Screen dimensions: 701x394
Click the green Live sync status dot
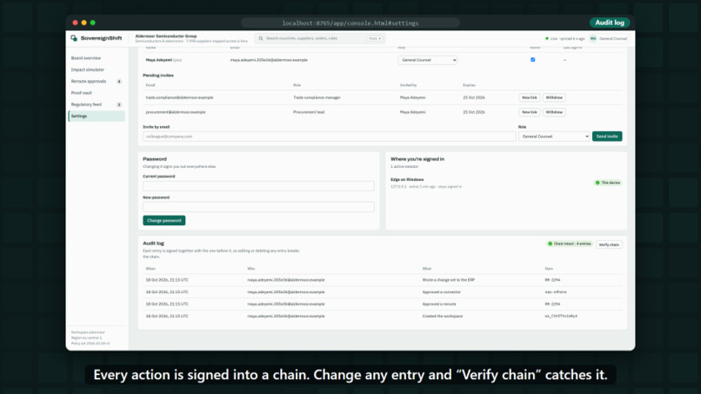[547, 38]
